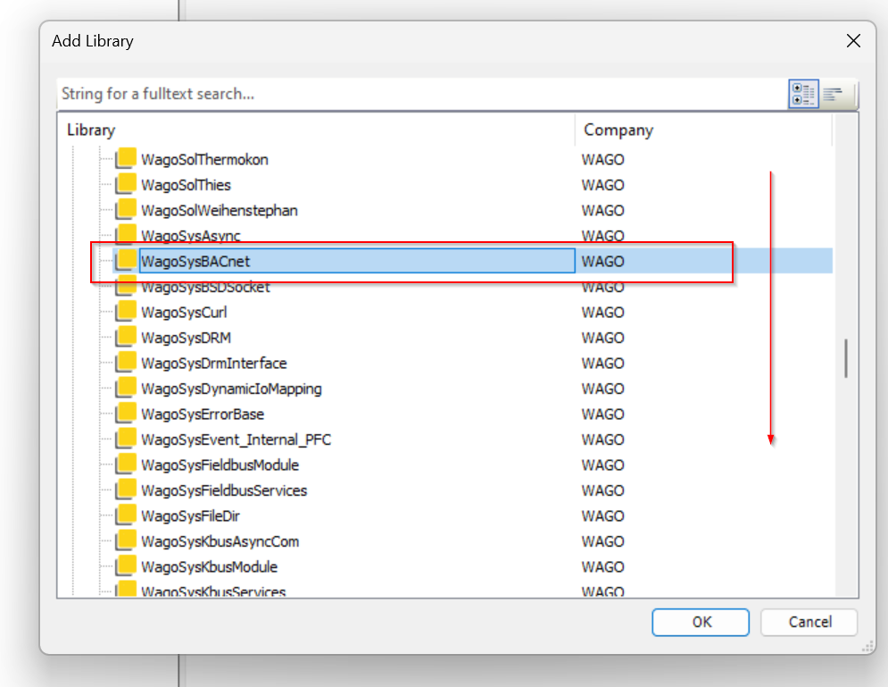Screen dimensions: 888x687
Task: Click the folder icon beside WagoSysFieldbusModule
Action: 126,464
